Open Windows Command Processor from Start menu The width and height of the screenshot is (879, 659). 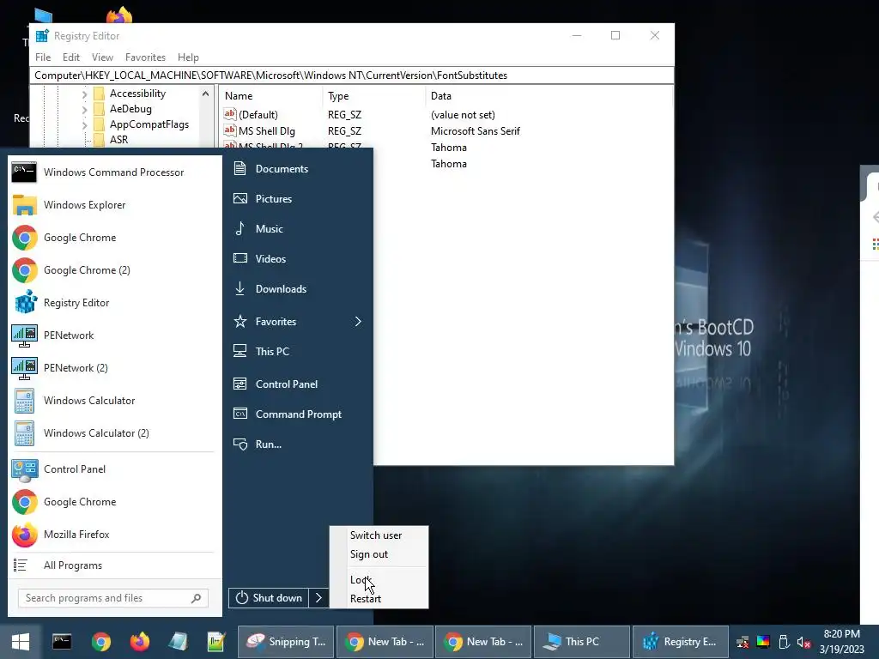click(114, 172)
